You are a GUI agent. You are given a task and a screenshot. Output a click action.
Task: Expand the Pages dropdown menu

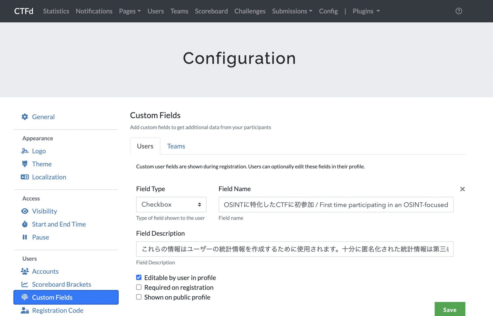[130, 11]
